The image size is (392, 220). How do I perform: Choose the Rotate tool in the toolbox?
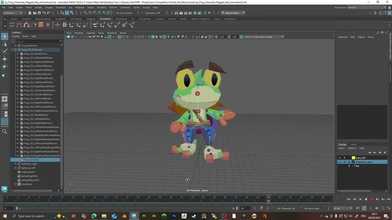tap(4, 66)
